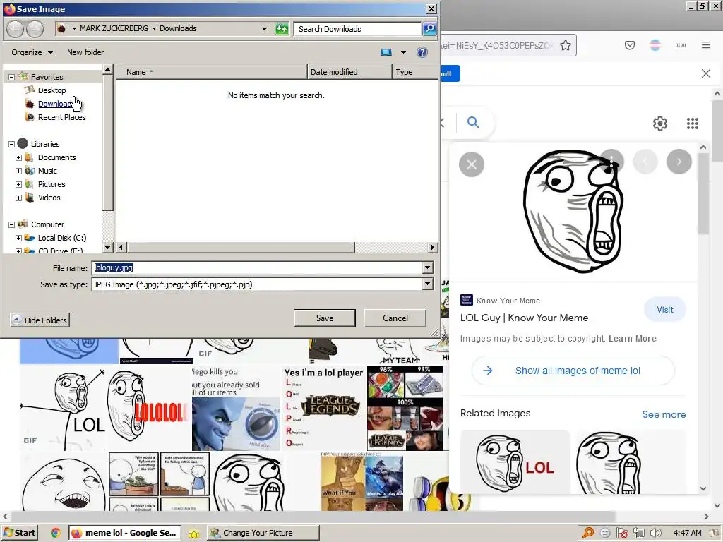The width and height of the screenshot is (723, 542).
Task: Click the folder tree scroll down arrow
Action: (x=108, y=248)
